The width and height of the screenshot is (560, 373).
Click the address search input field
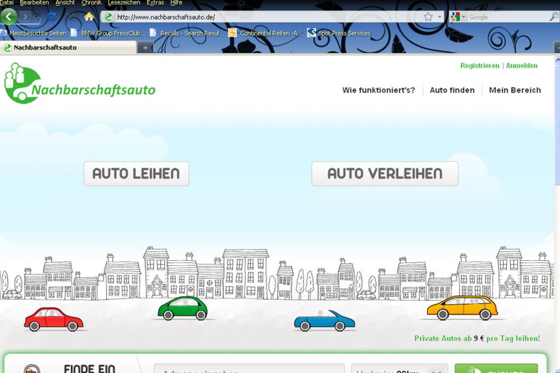(x=249, y=369)
